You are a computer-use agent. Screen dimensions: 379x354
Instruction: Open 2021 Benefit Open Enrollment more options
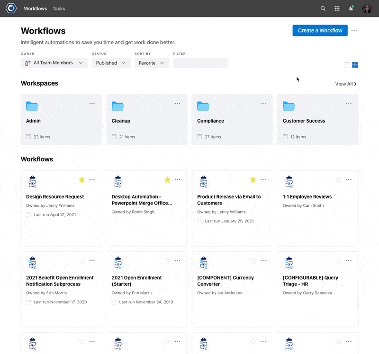(x=92, y=261)
